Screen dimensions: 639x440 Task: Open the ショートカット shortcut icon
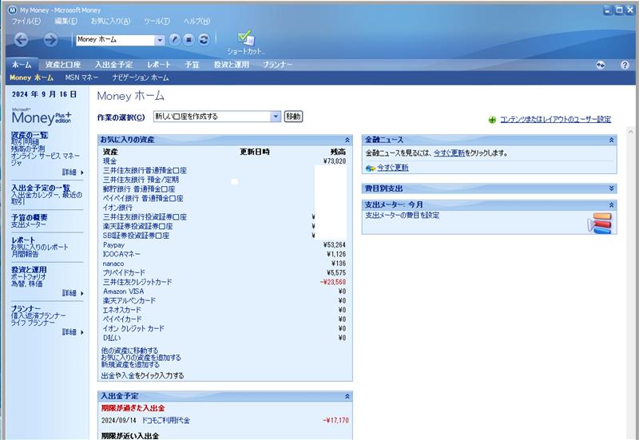pyautogui.click(x=246, y=43)
